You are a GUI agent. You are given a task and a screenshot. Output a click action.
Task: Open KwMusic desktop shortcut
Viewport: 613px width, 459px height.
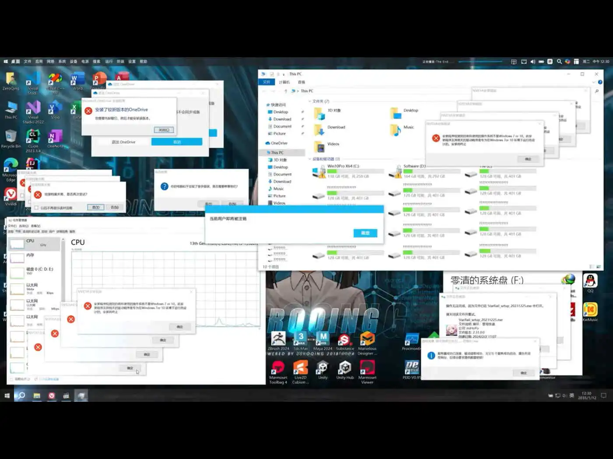pyautogui.click(x=590, y=312)
